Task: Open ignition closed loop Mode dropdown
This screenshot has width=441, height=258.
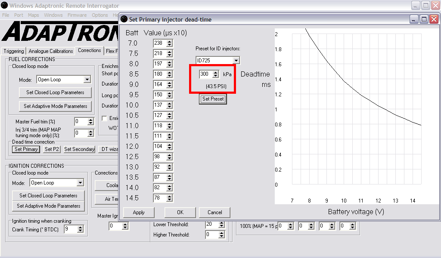Action: (80, 183)
